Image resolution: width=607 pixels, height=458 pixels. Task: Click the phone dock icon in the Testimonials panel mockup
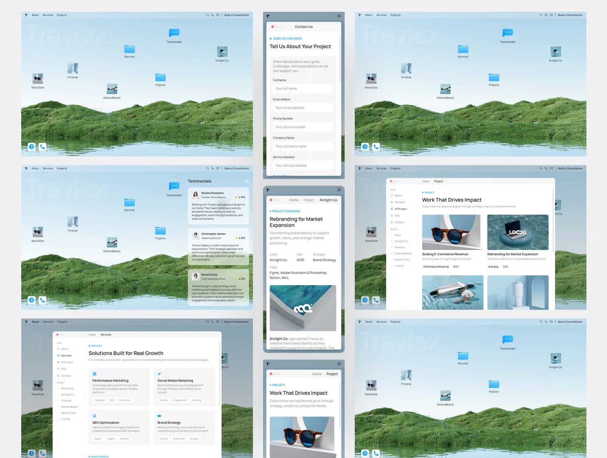pos(42,300)
